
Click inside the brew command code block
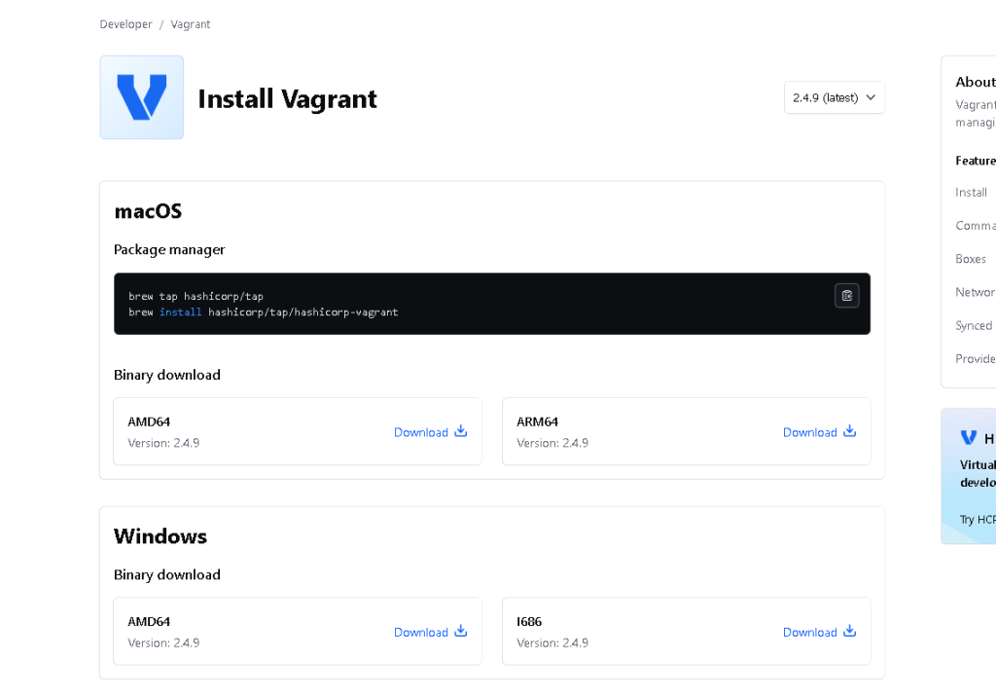pyautogui.click(x=438, y=304)
